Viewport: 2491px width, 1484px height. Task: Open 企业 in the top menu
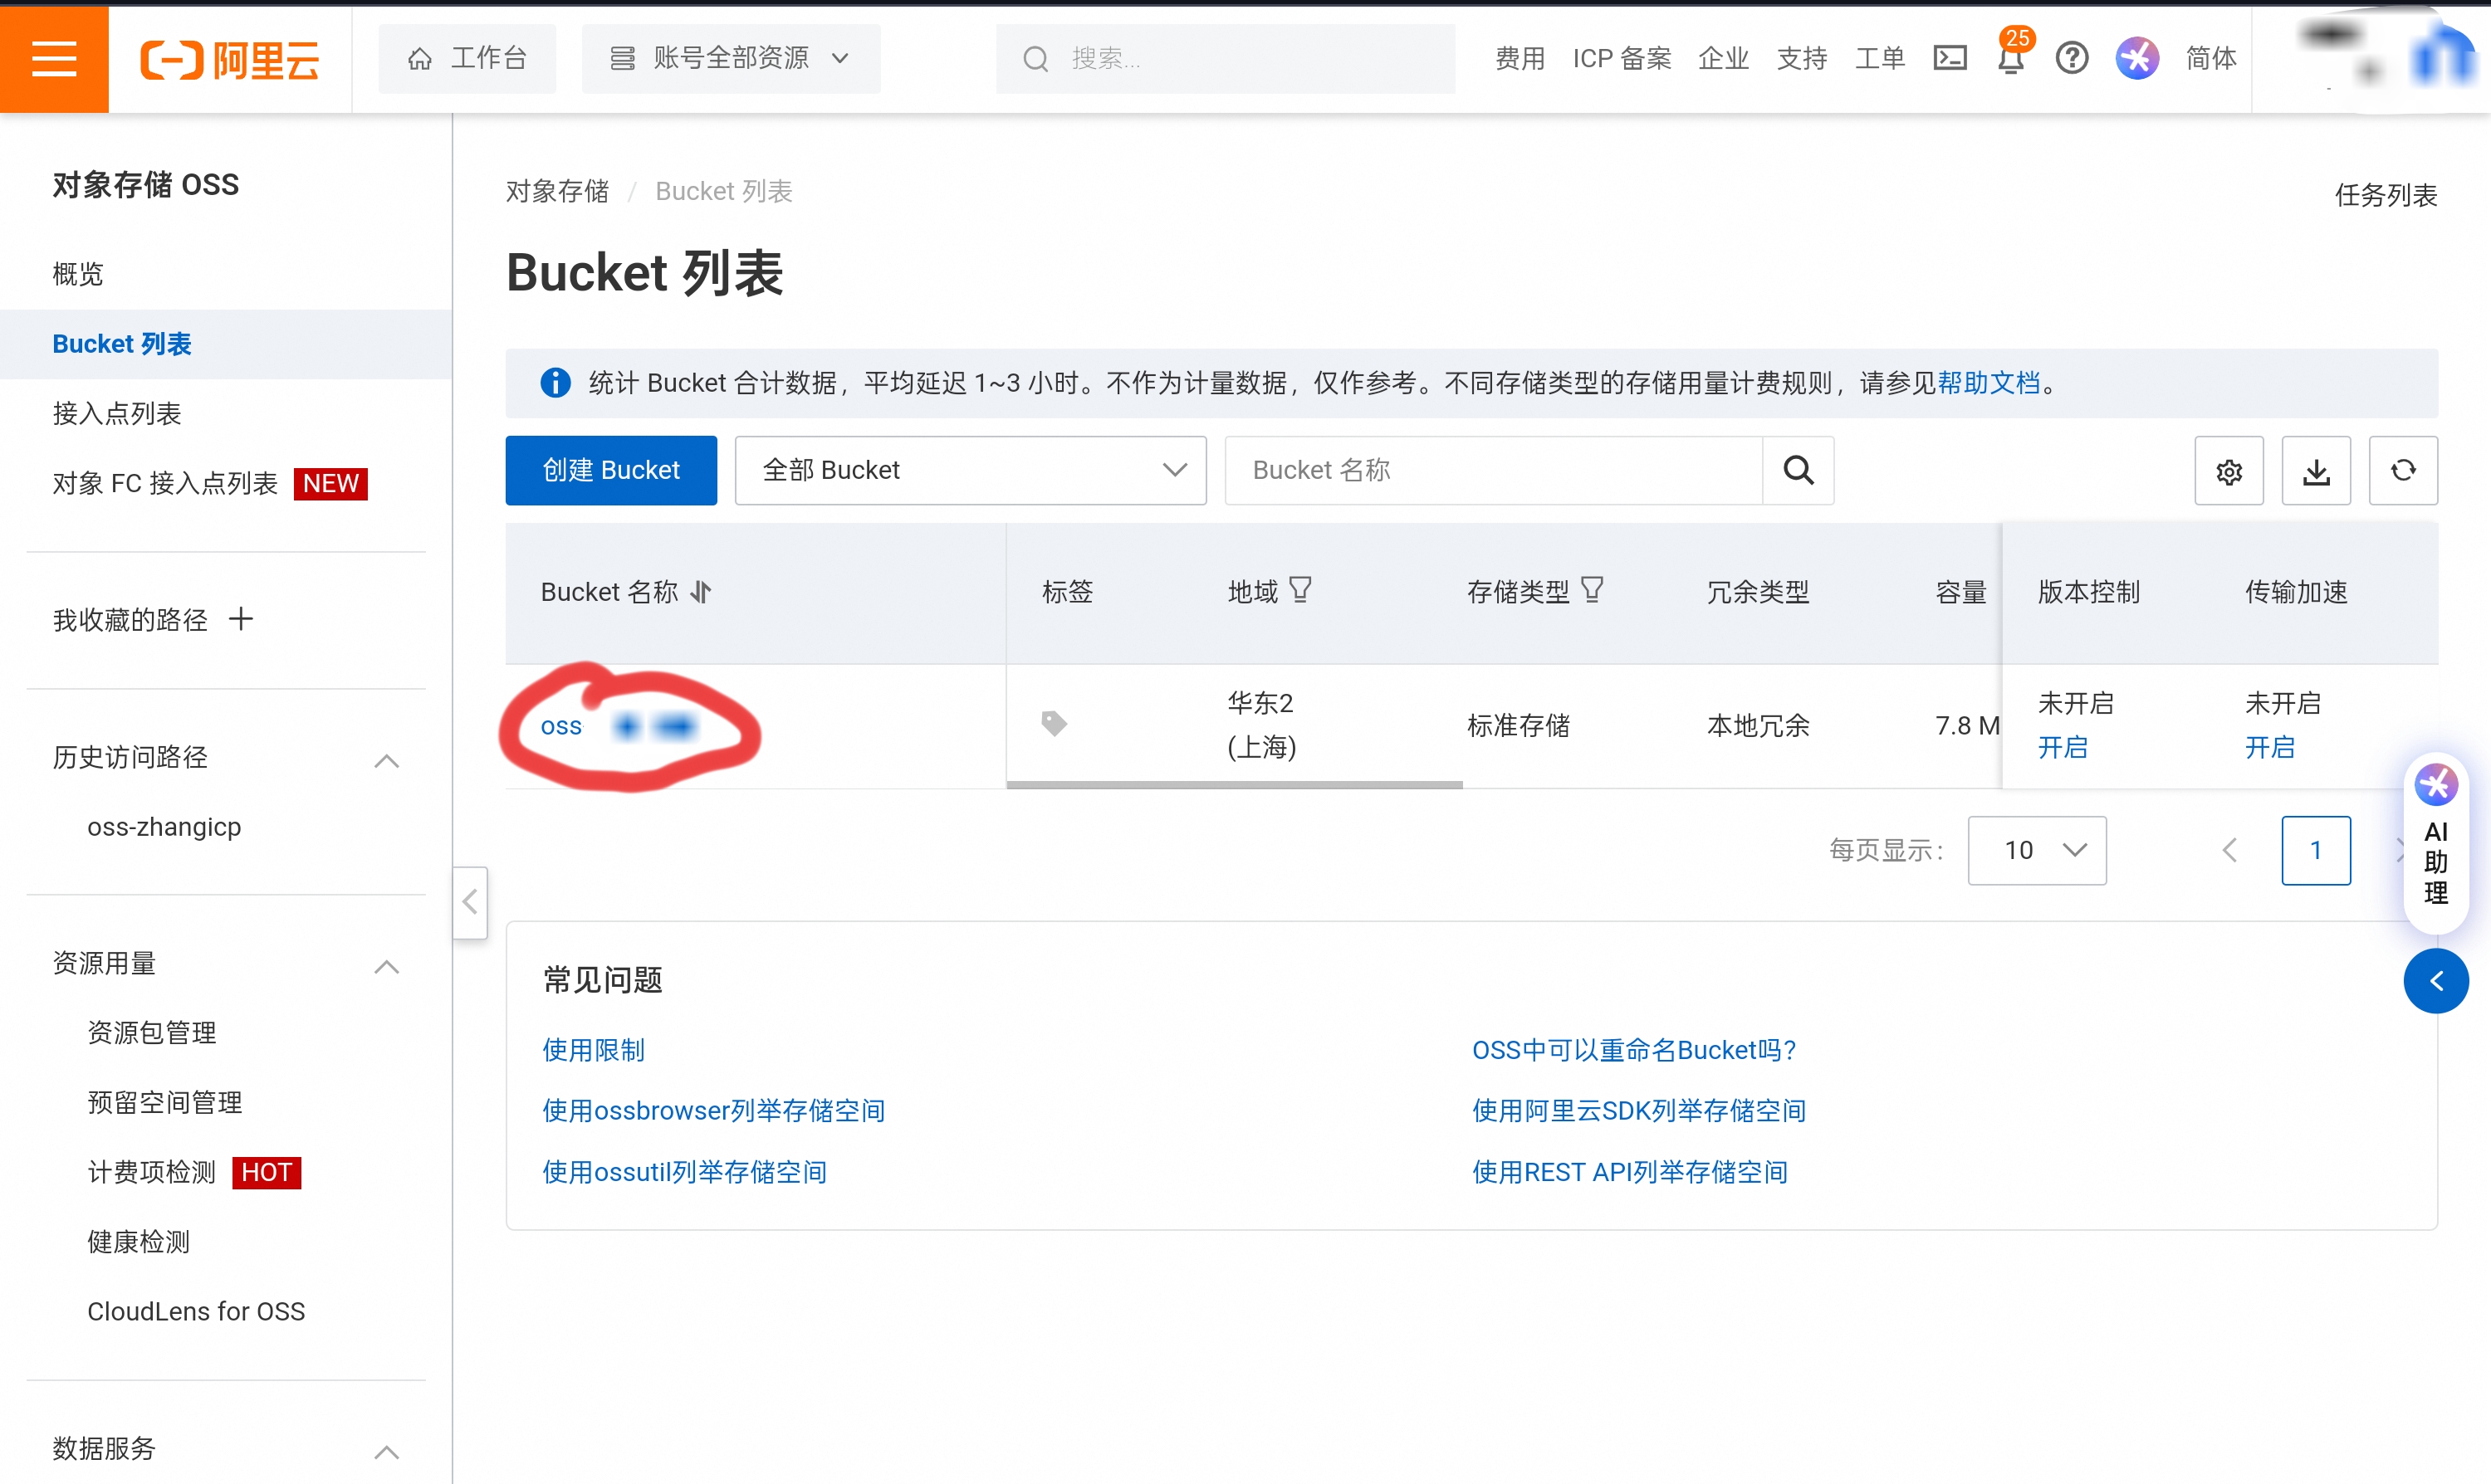coord(1724,59)
